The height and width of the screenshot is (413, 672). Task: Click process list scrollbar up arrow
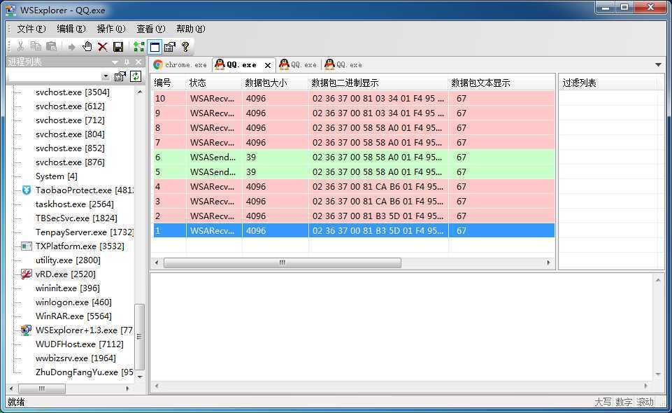click(139, 92)
